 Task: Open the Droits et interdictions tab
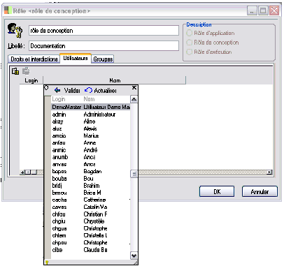34,59
